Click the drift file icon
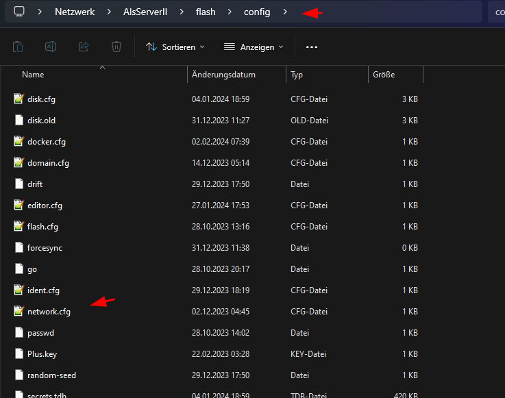This screenshot has width=505, height=398. tap(19, 184)
